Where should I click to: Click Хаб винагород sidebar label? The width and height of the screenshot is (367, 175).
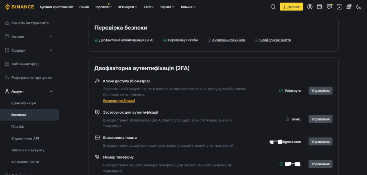[25, 64]
